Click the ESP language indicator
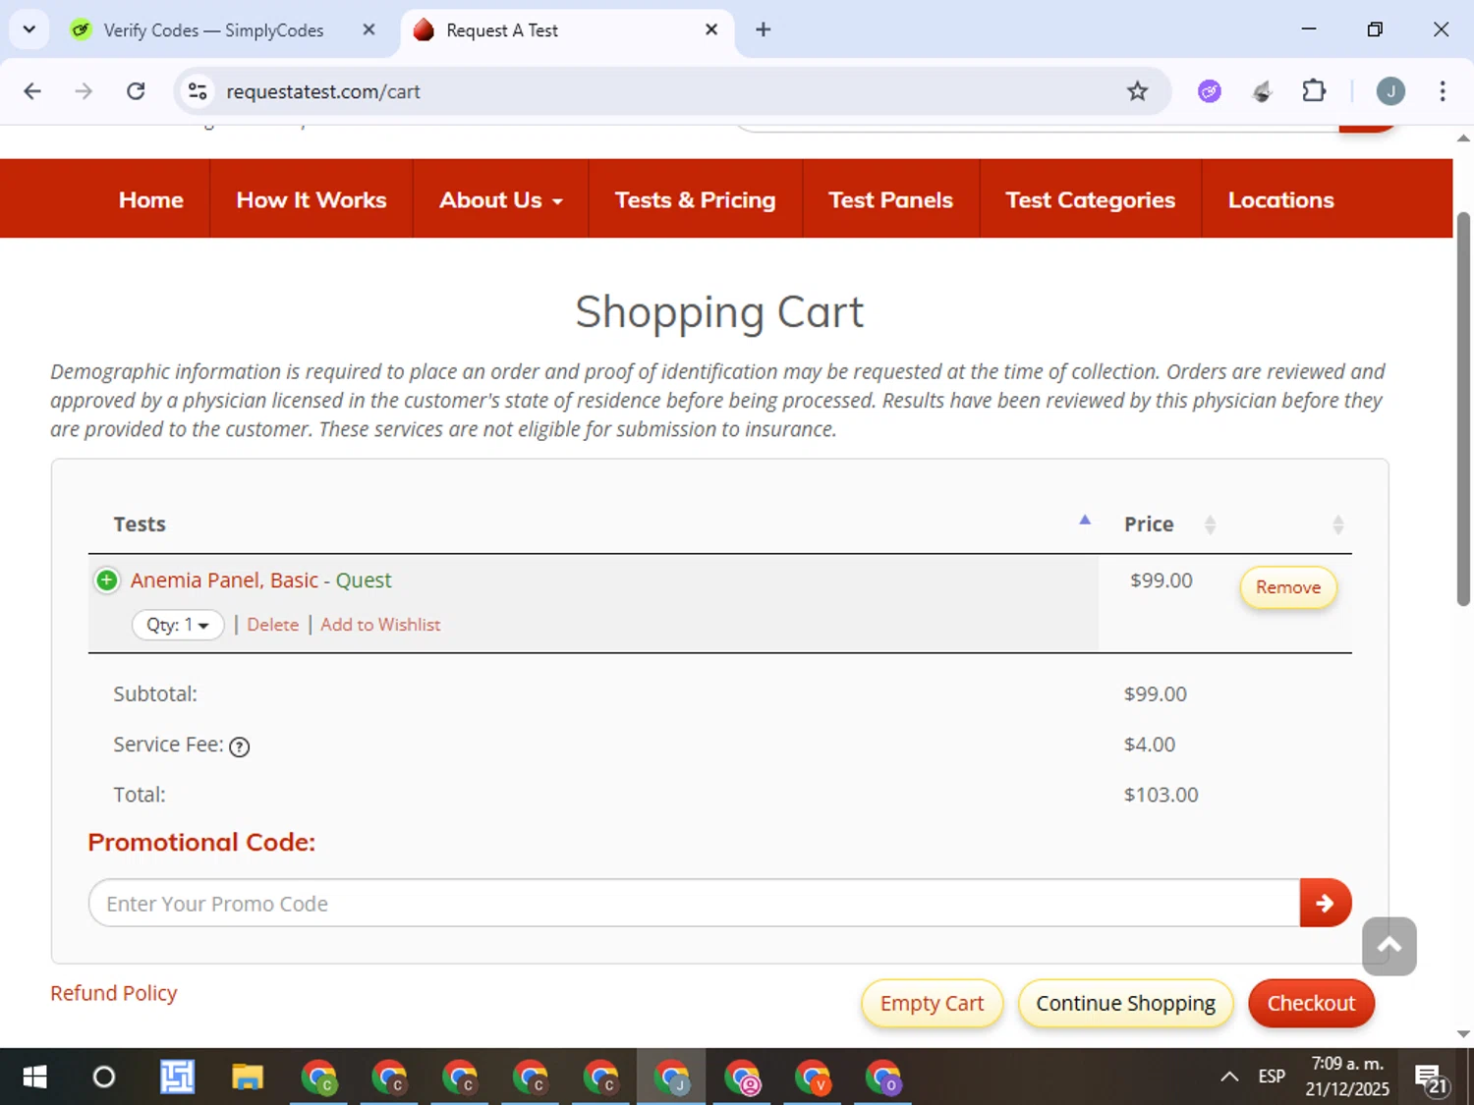 point(1272,1077)
